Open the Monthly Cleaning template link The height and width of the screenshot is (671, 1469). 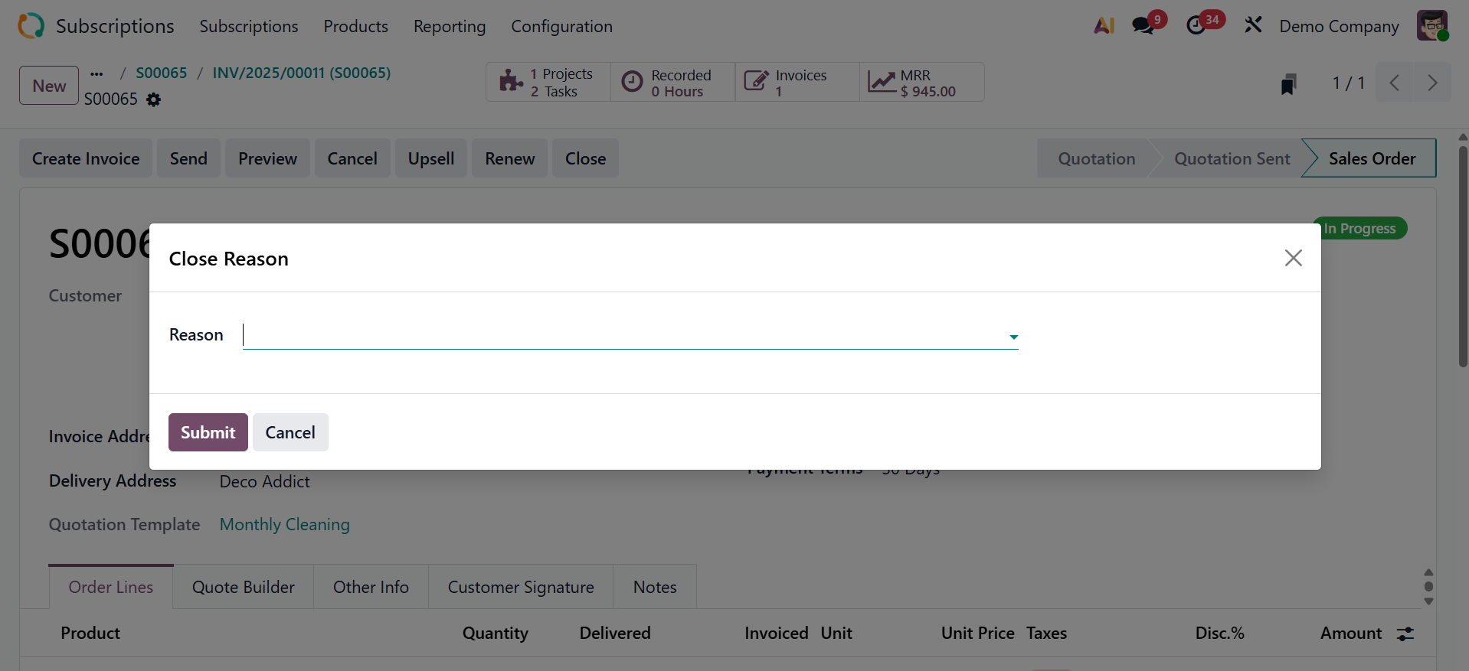284,525
